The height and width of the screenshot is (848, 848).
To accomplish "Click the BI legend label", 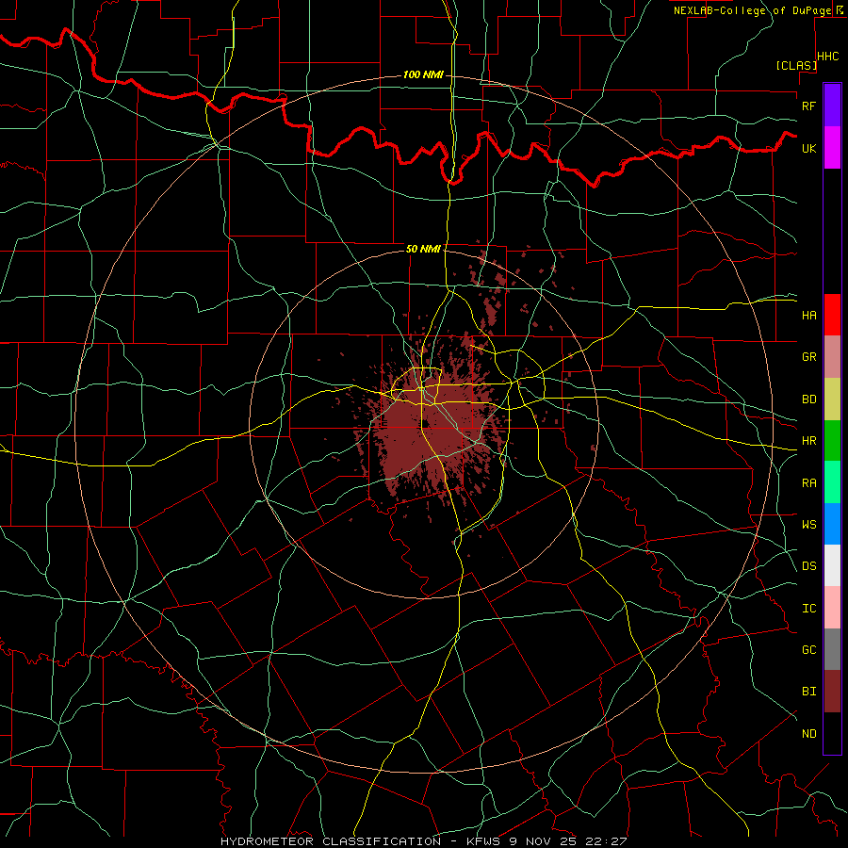I will (x=809, y=692).
